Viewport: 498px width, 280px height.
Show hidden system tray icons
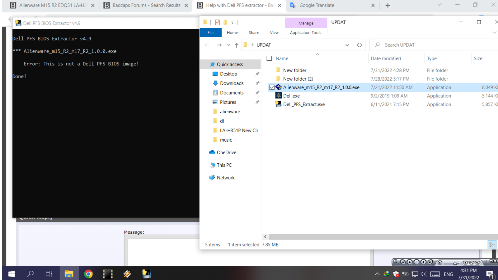point(377,274)
